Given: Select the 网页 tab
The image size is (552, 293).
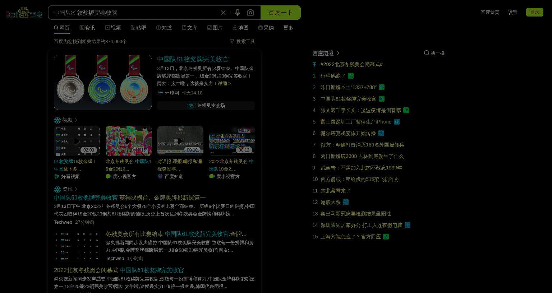Looking at the screenshot, I should point(62,28).
